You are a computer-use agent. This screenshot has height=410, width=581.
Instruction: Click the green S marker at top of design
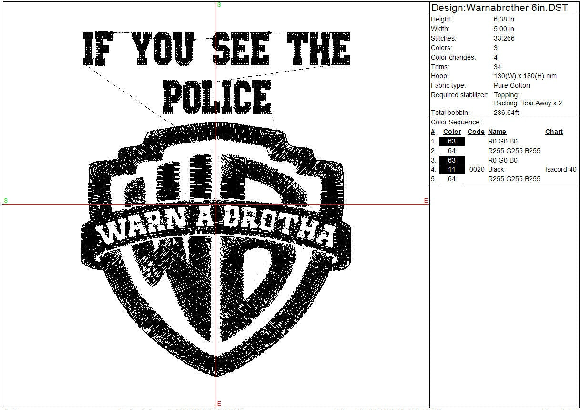coord(219,4)
